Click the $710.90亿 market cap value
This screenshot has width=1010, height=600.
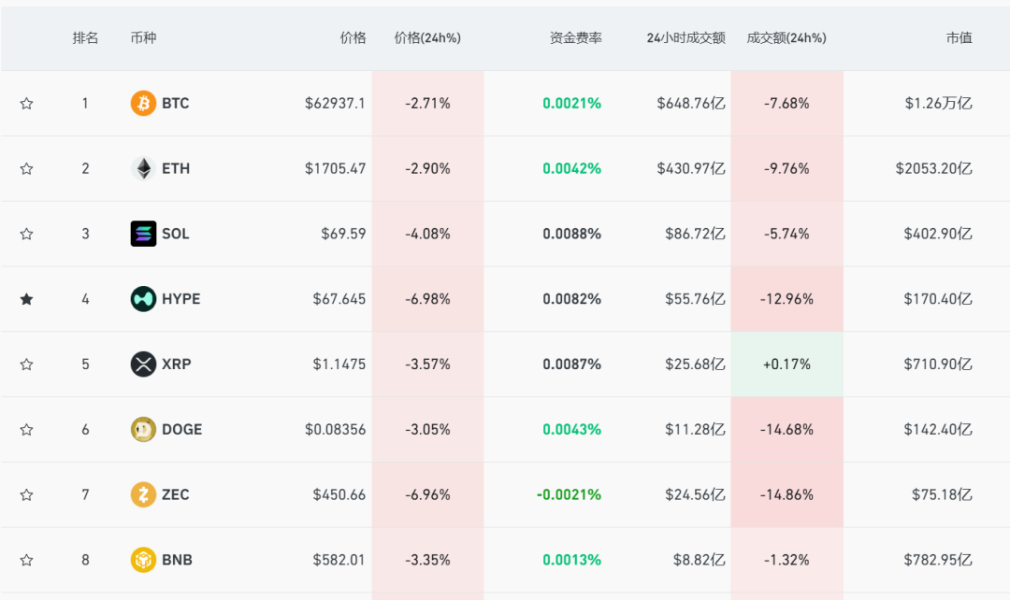click(x=938, y=364)
